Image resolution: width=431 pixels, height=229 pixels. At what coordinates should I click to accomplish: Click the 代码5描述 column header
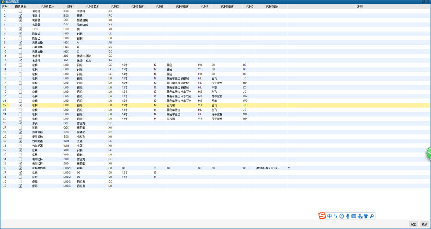[x=227, y=6]
